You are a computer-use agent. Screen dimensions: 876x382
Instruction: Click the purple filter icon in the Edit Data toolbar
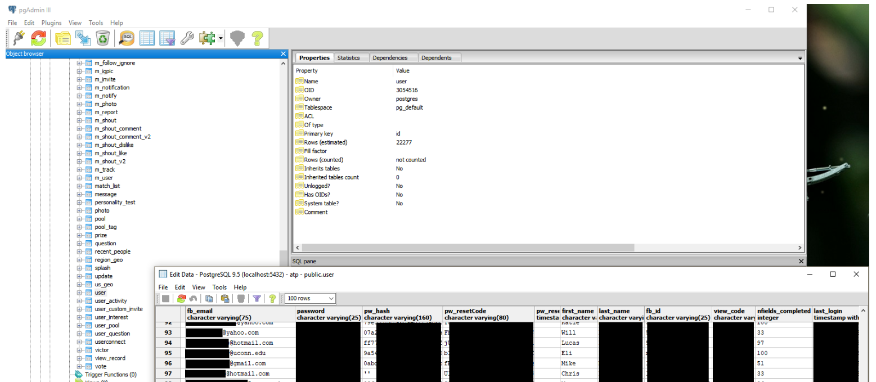(x=257, y=299)
